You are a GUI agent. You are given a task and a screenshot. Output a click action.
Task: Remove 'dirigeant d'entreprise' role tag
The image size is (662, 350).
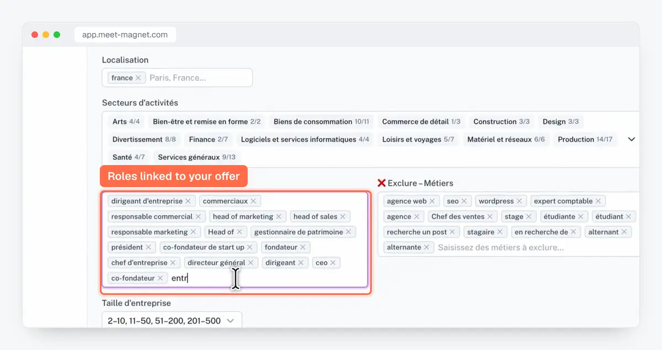pyautogui.click(x=188, y=201)
